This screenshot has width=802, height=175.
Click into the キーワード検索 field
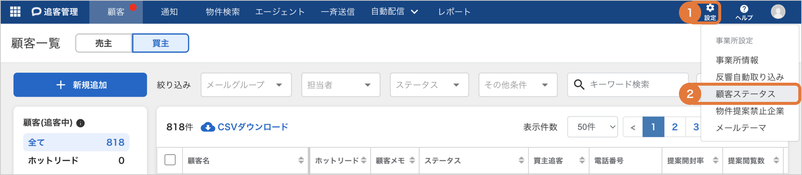[628, 85]
